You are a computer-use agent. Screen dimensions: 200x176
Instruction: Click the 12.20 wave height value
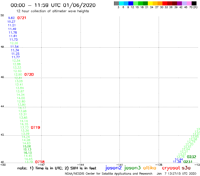coord(189,144)
